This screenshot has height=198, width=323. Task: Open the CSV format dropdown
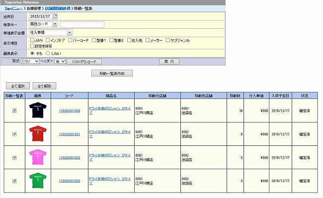pos(30,61)
